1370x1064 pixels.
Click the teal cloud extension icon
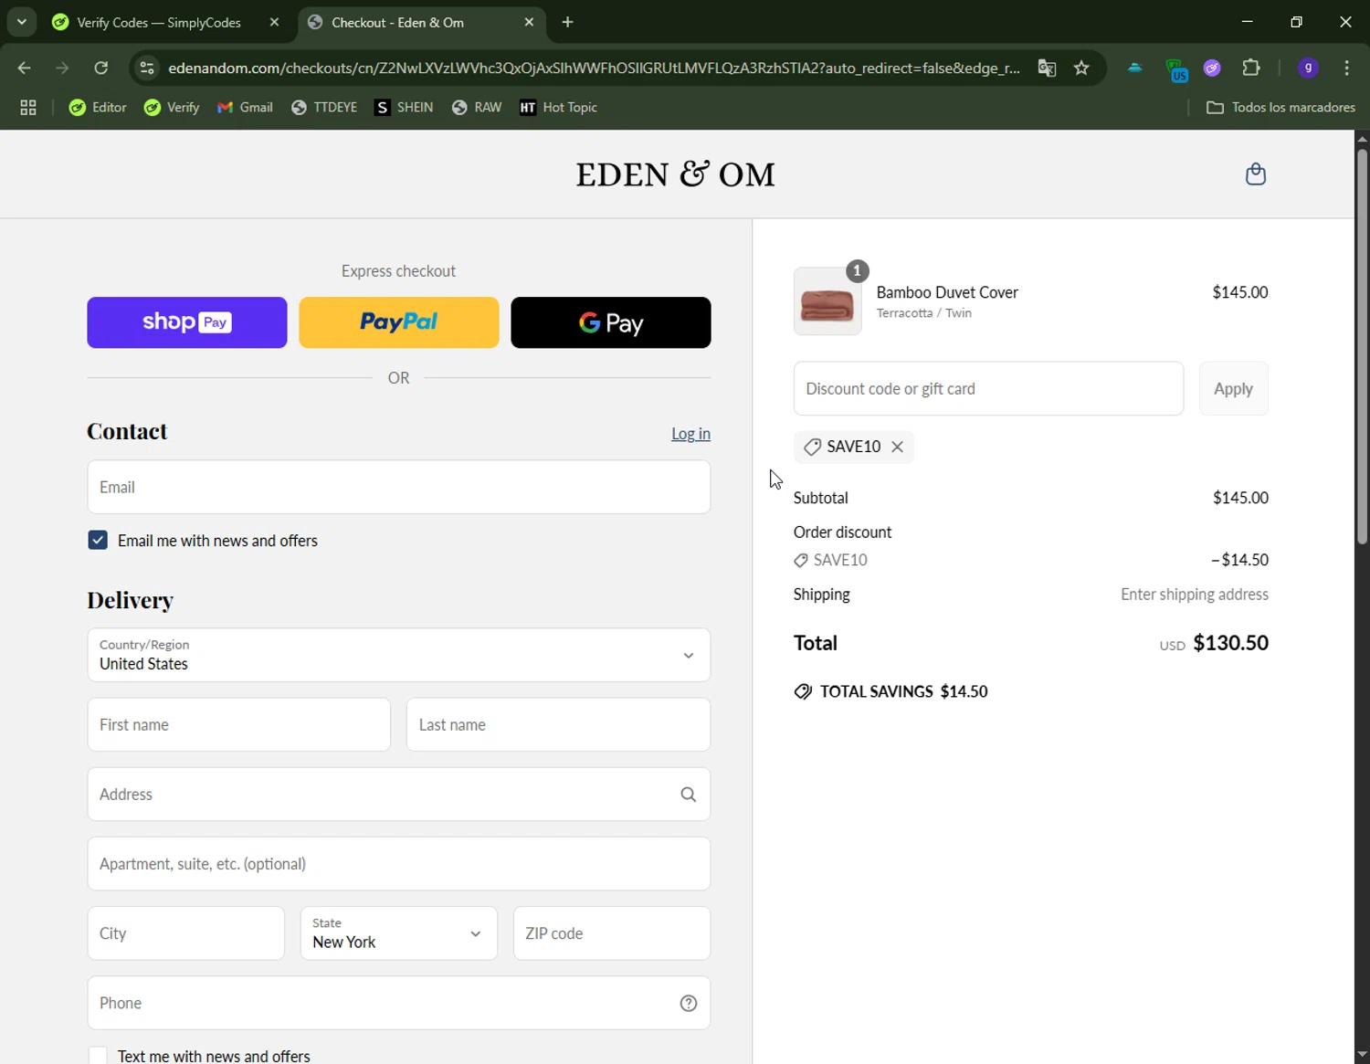pos(1135,68)
